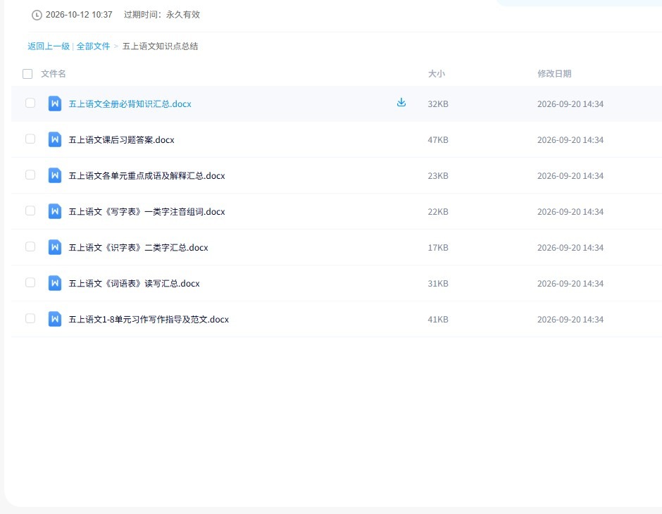Open 全部文件 breadcrumb link
The width and height of the screenshot is (662, 514).
tap(93, 46)
